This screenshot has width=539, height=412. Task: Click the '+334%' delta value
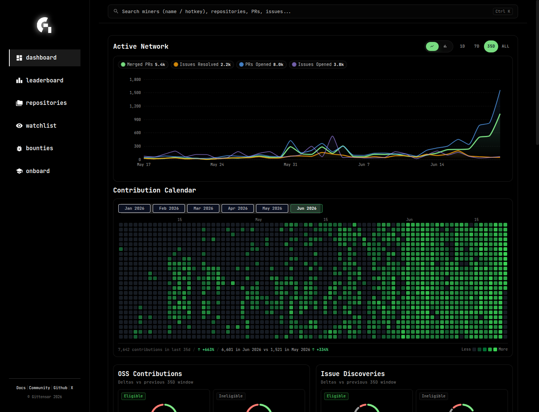tap(322, 349)
